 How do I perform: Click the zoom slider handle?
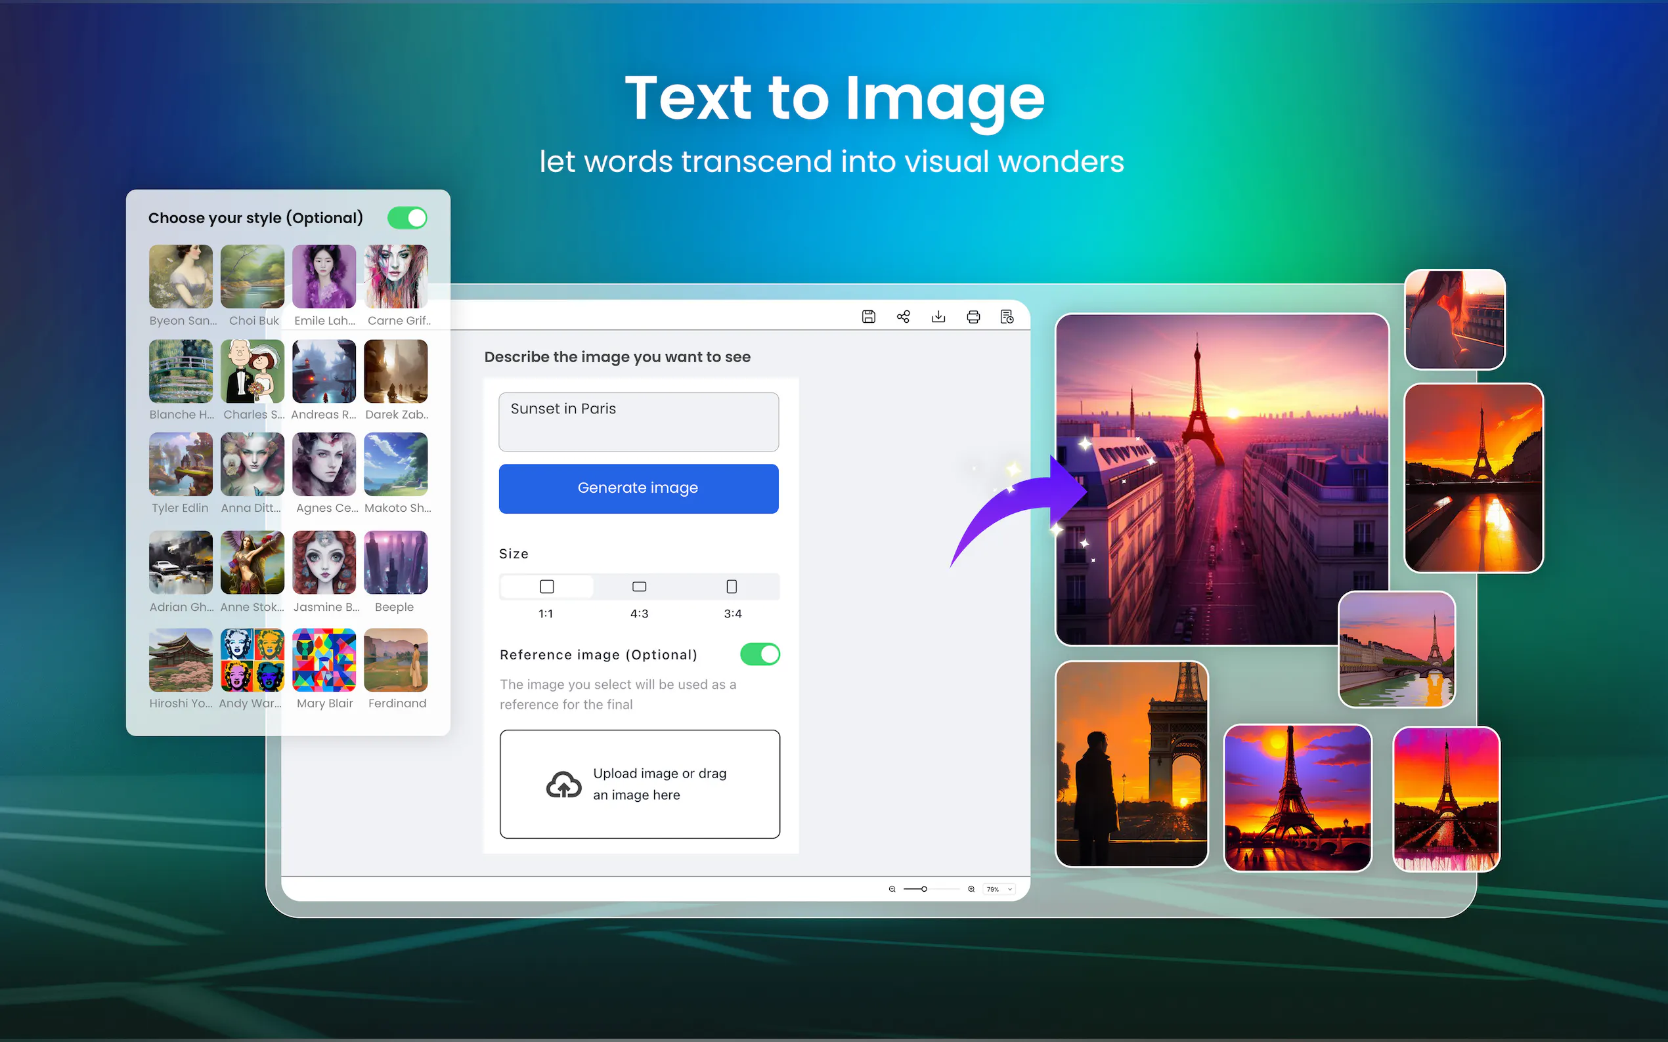[x=924, y=889]
